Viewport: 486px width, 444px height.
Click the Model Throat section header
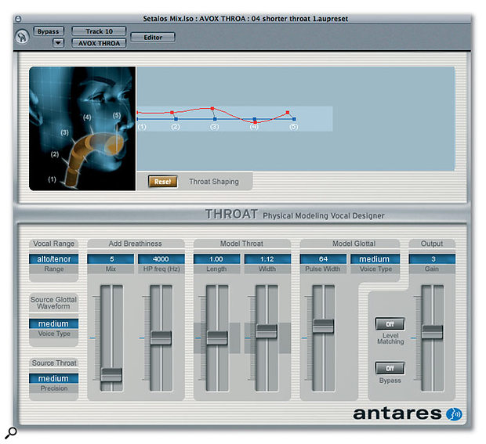[241, 244]
